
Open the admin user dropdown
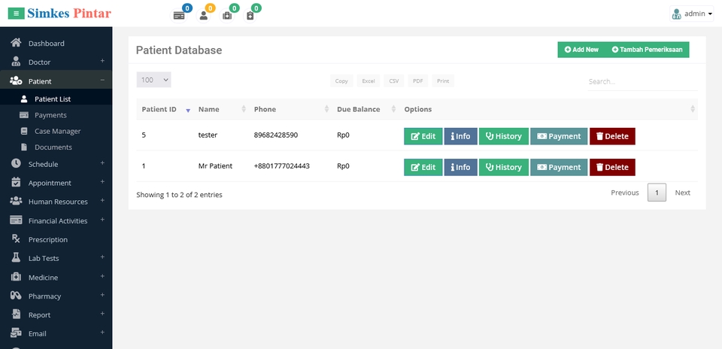[x=692, y=14]
